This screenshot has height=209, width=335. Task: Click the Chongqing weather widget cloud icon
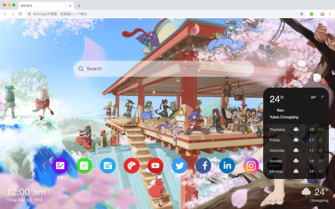pos(306,192)
